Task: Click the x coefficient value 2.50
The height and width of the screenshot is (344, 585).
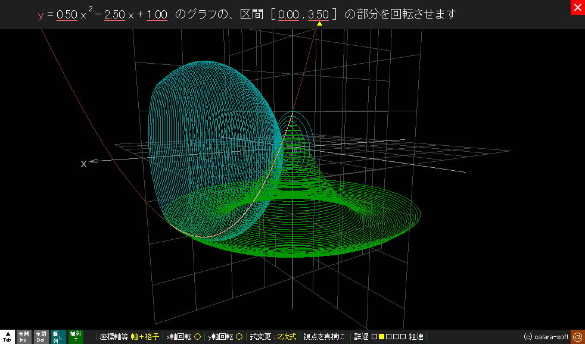Action: [x=114, y=15]
